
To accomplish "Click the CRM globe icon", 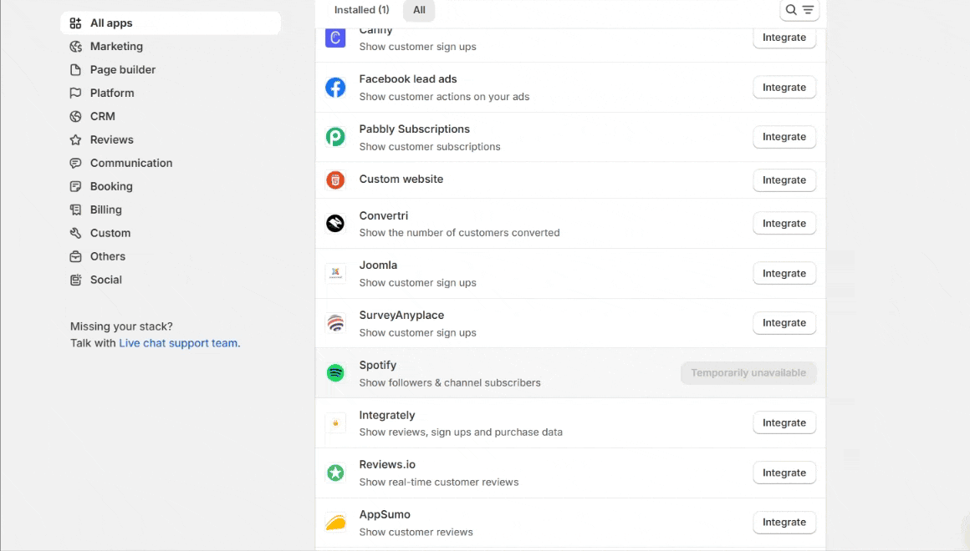I will coord(75,116).
